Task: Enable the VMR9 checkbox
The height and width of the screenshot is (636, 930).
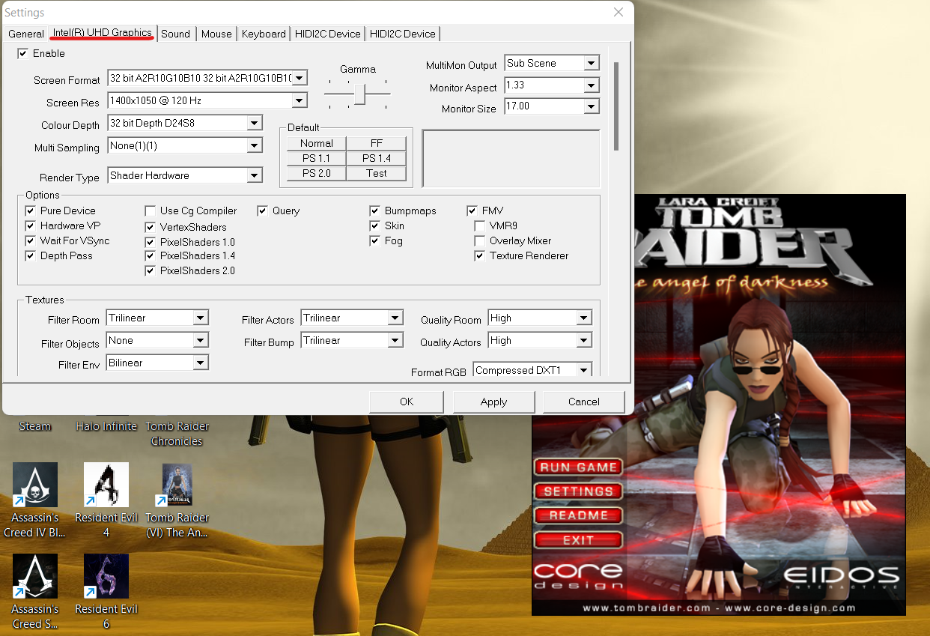Action: tap(480, 226)
